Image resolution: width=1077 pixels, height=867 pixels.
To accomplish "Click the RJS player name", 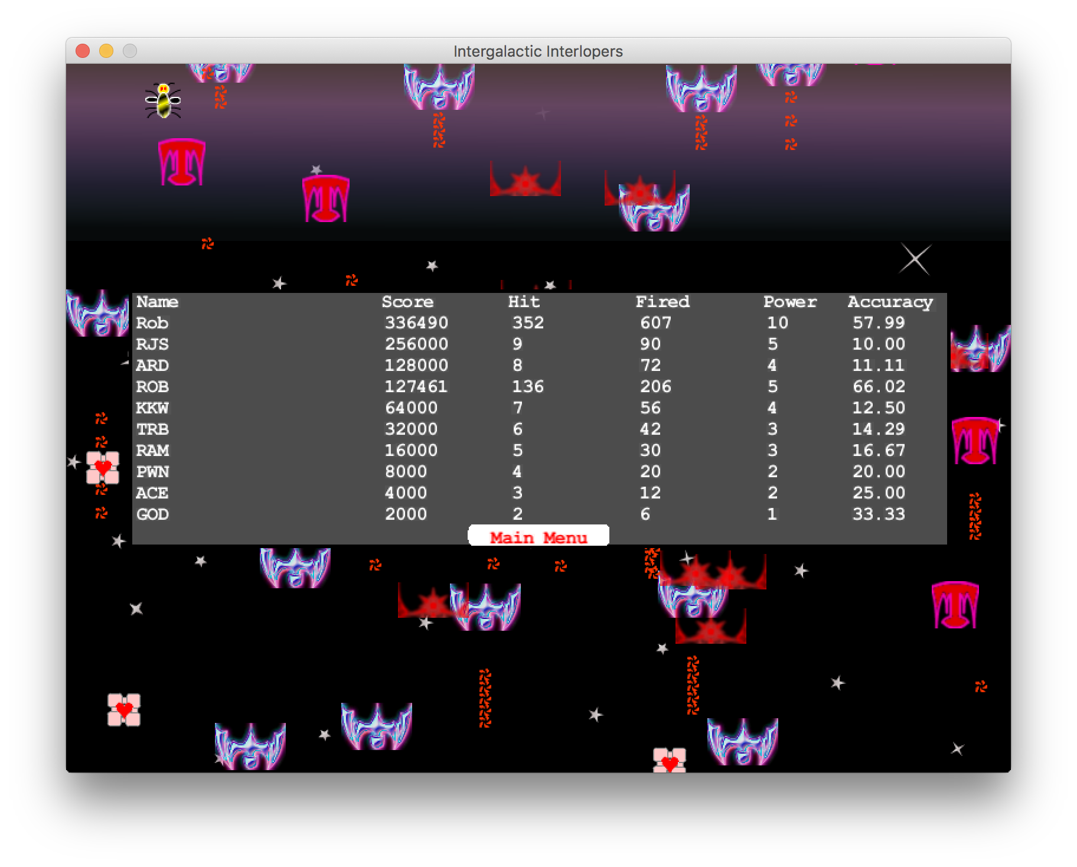I will click(x=152, y=344).
